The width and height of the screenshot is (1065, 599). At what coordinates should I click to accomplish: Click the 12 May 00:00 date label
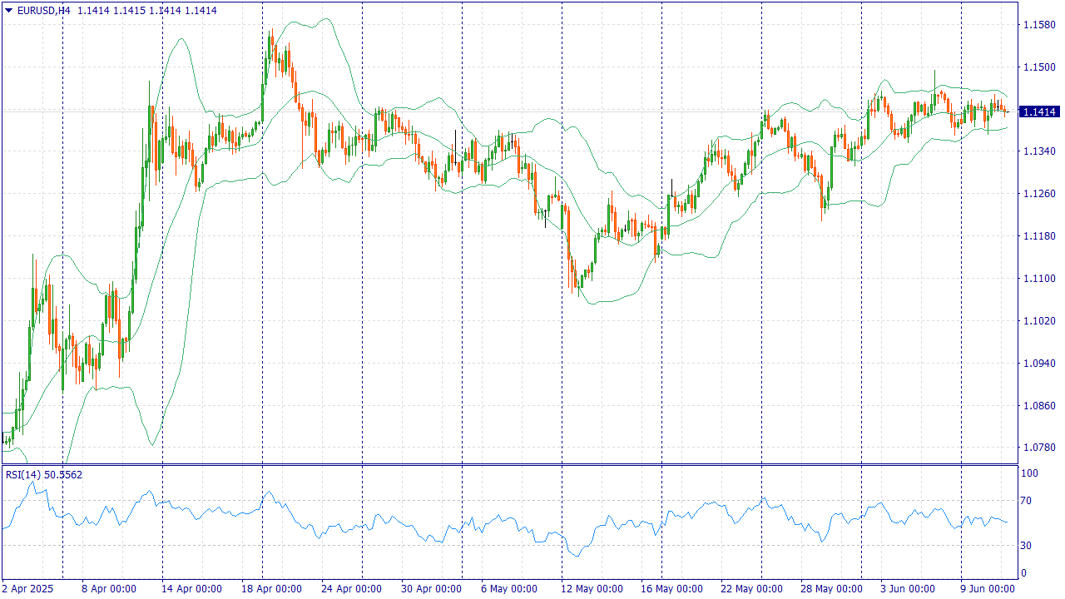pyautogui.click(x=592, y=589)
